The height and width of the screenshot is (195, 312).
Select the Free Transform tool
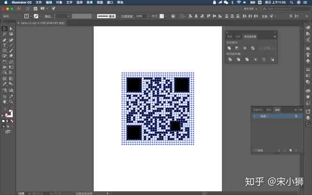point(11,67)
